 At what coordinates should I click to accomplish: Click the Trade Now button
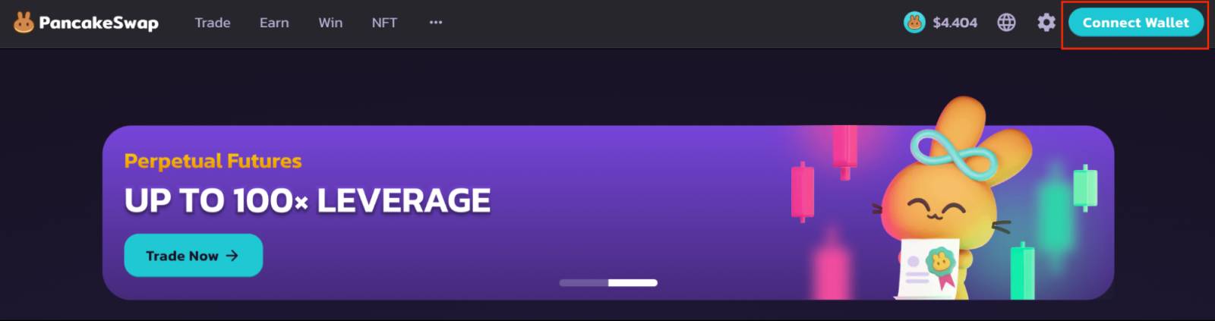click(194, 256)
